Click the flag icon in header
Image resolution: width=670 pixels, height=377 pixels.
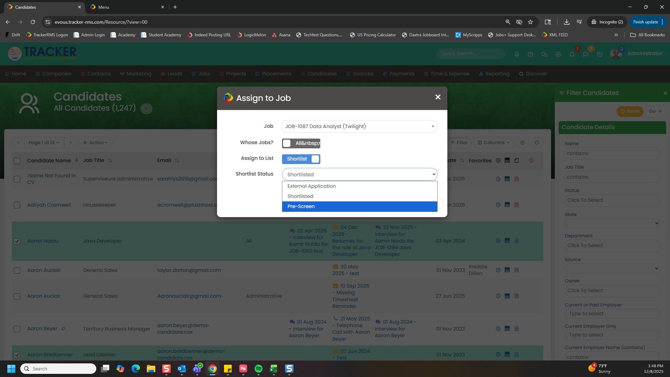pos(586,54)
